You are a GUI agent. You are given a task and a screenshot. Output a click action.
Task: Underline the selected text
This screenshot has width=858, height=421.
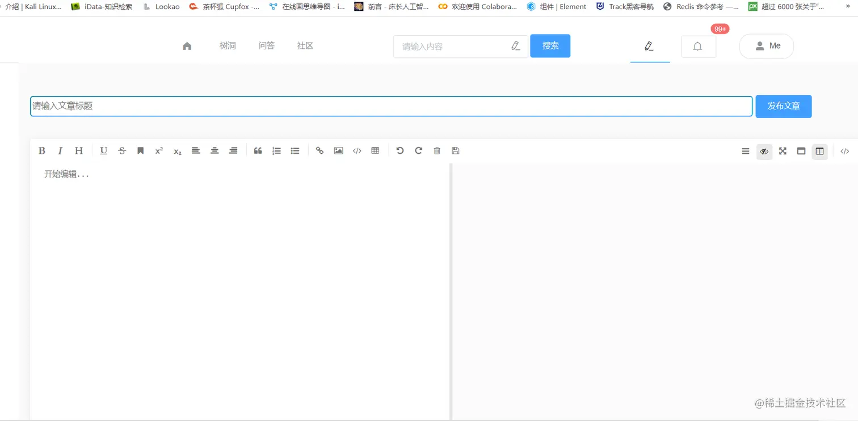103,151
